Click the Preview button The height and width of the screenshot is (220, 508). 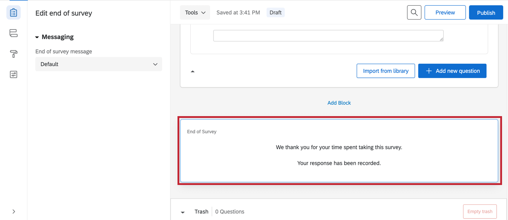tap(445, 12)
